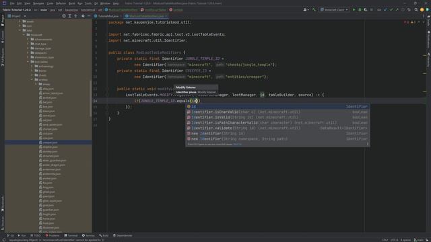
Task: Select opened file target icon in Project panel
Action: pyautogui.click(x=64, y=16)
